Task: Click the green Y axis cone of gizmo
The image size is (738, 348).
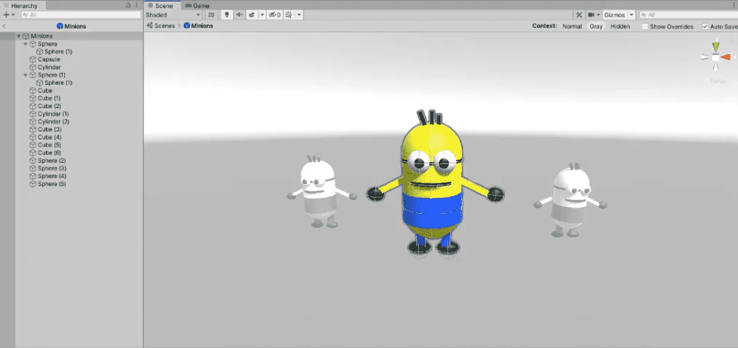Action: point(716,46)
